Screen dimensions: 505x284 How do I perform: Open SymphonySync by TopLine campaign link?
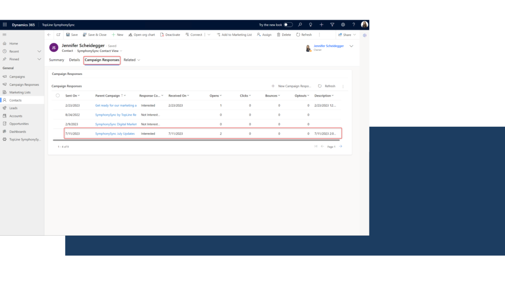115,114
